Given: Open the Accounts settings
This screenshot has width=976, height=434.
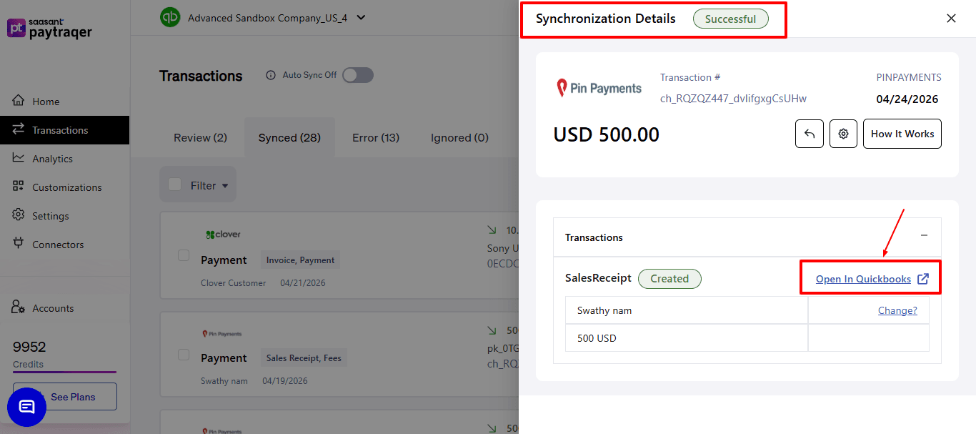Looking at the screenshot, I should click(x=52, y=307).
